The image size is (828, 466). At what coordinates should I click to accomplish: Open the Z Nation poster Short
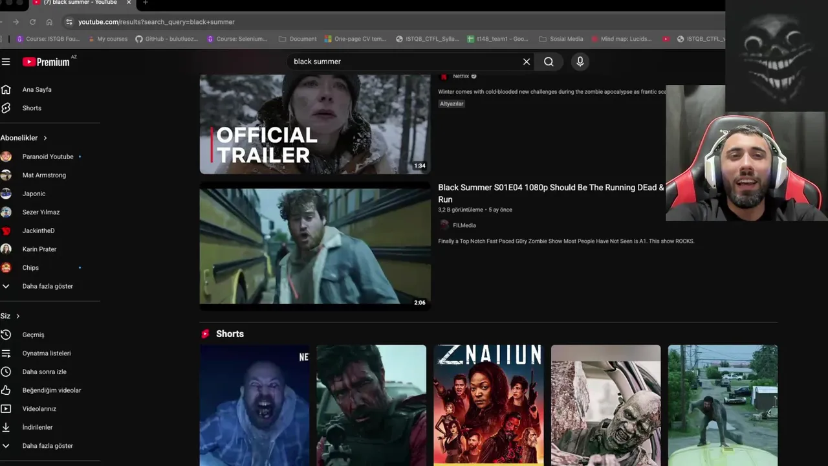pyautogui.click(x=488, y=405)
